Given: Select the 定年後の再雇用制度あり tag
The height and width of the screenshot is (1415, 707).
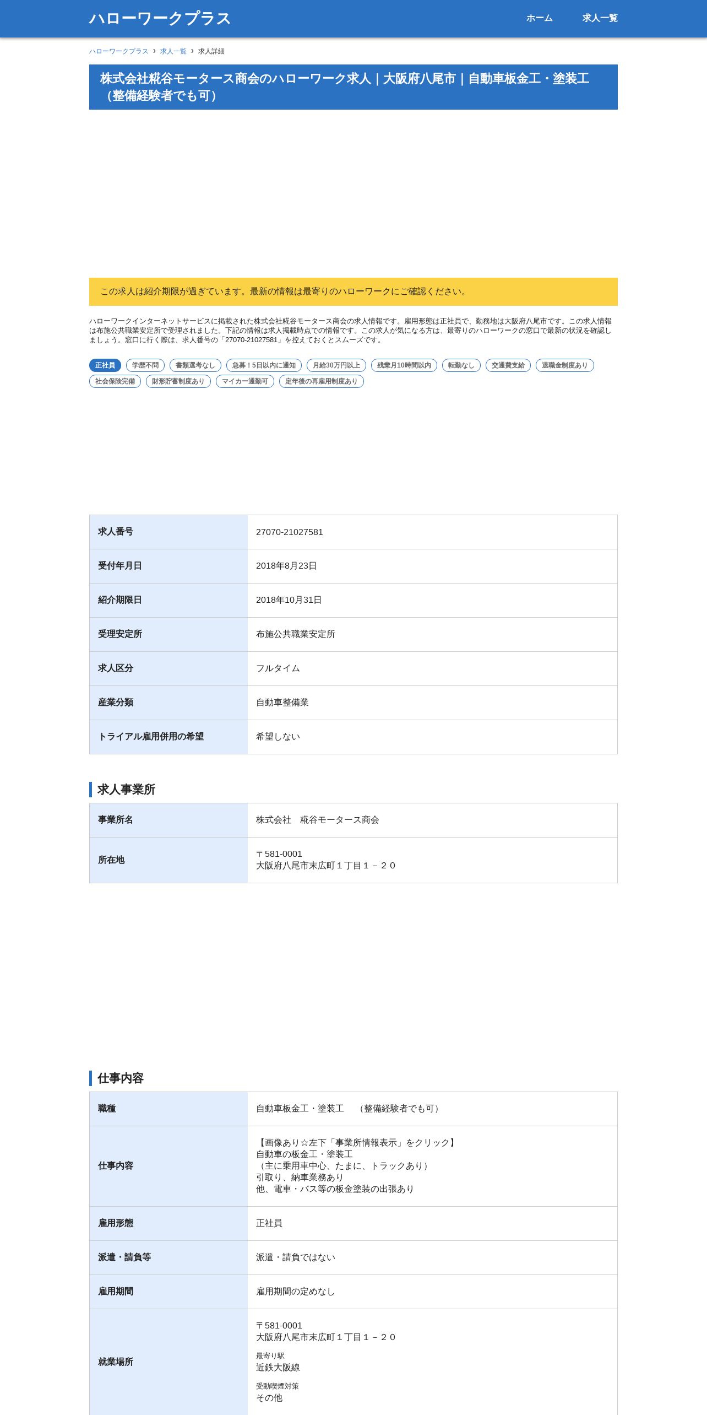Looking at the screenshot, I should coord(322,381).
